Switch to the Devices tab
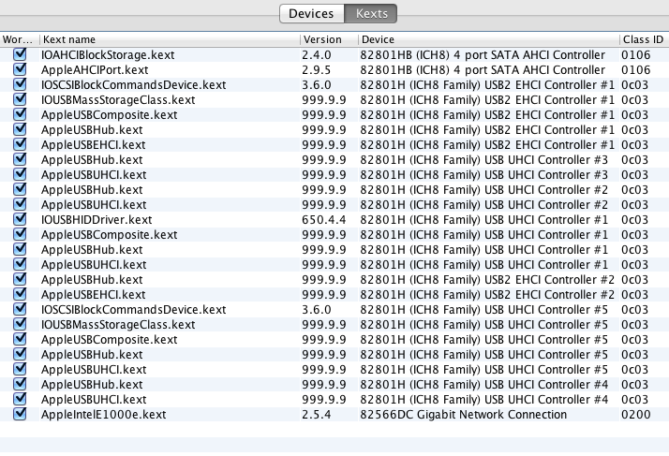The width and height of the screenshot is (669, 456). click(x=311, y=14)
